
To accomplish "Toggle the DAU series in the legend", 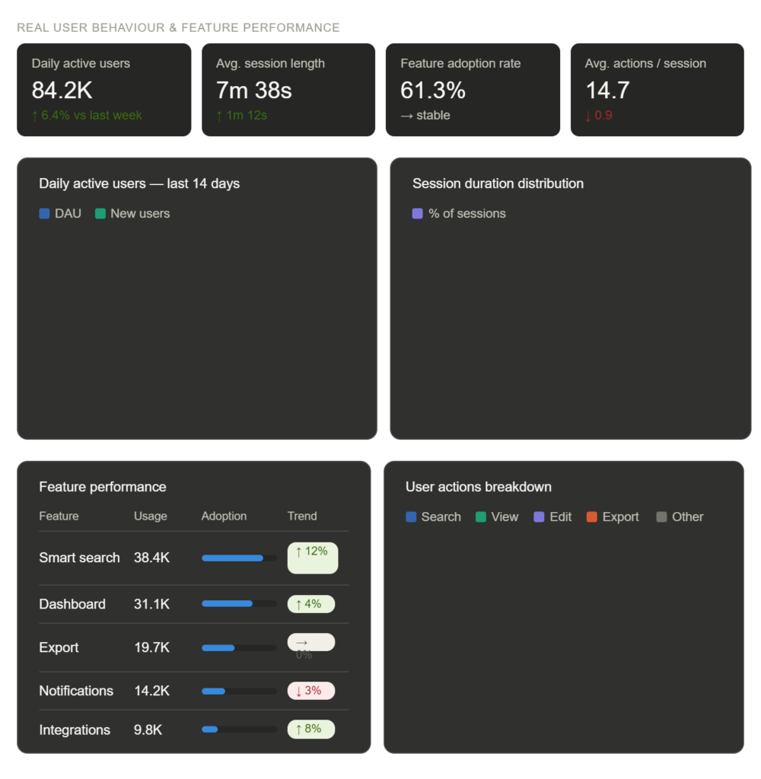I will (60, 214).
